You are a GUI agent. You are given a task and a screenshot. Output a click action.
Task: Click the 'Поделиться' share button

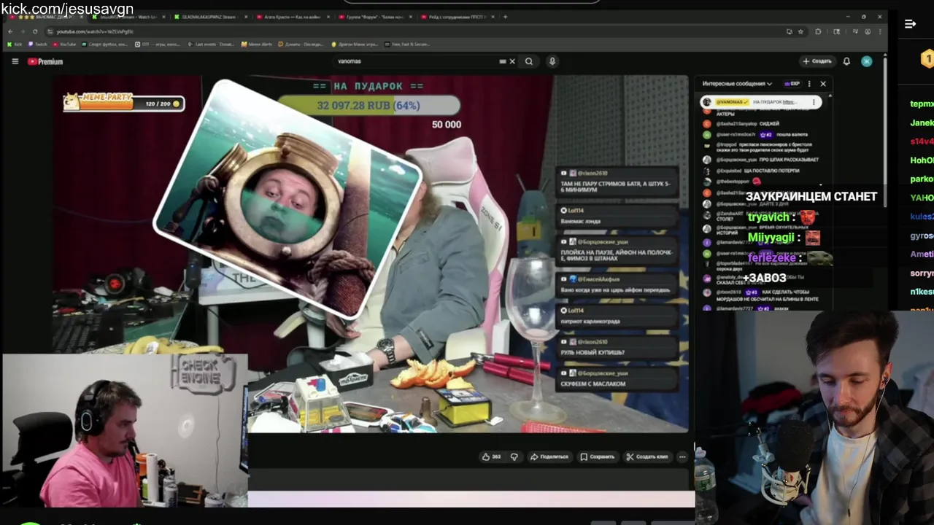coord(549,456)
